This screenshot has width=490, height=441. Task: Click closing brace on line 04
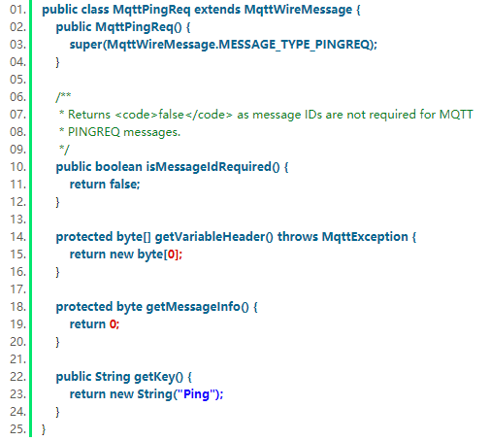click(58, 62)
